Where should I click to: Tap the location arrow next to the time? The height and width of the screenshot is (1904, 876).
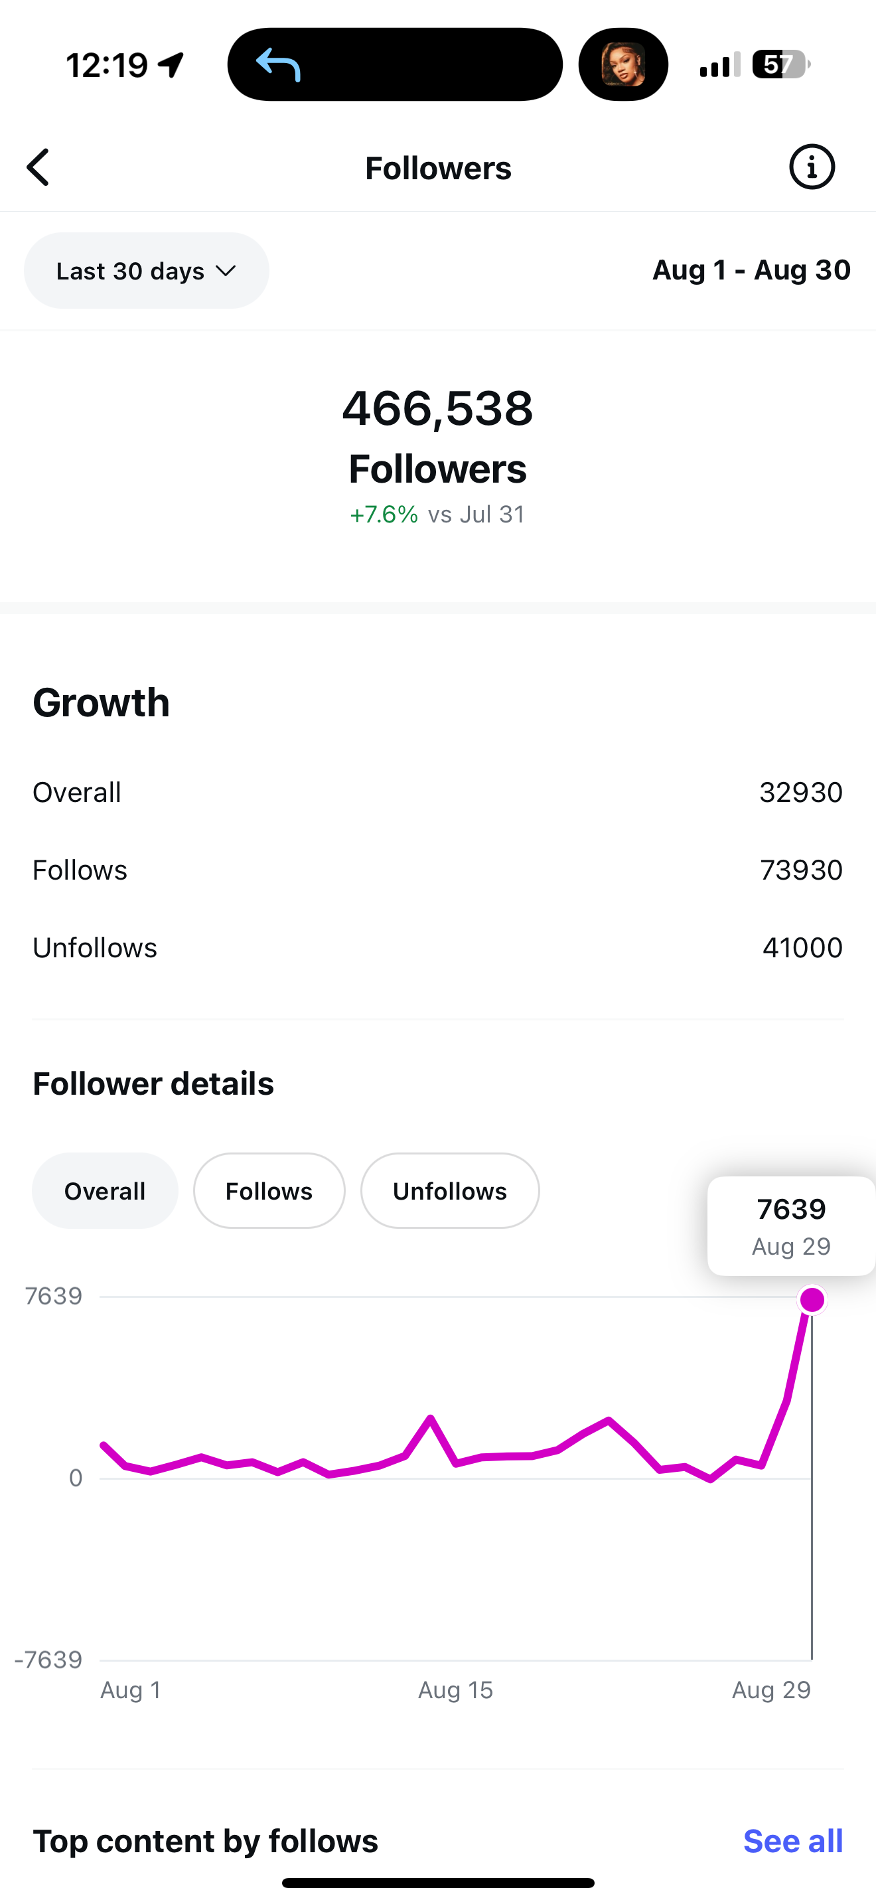(171, 65)
